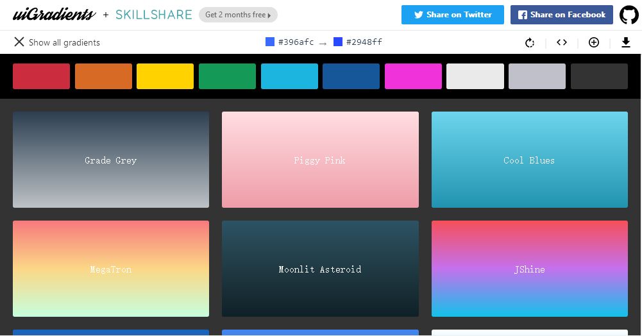Click the #2948ff hex code text

(364, 42)
